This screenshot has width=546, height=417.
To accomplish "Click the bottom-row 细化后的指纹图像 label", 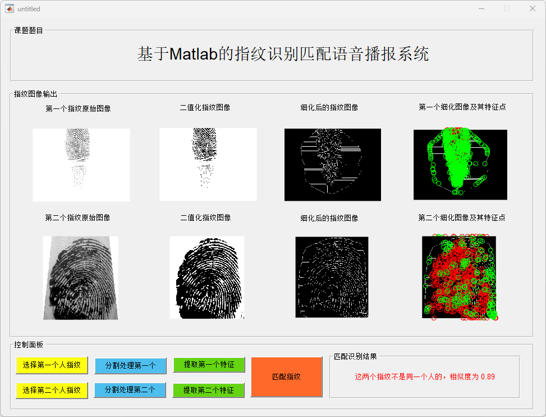I will [329, 218].
